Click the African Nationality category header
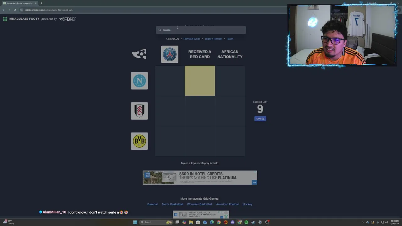402x226 pixels. pos(230,54)
